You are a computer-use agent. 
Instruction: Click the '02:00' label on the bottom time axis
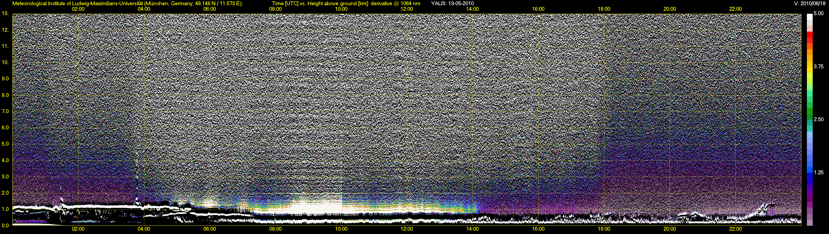(78, 229)
